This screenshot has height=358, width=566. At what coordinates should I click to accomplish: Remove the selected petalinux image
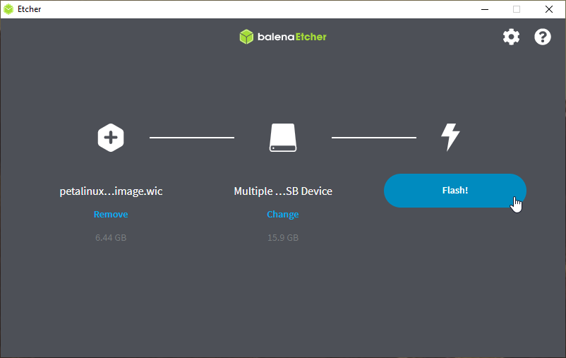(x=111, y=214)
